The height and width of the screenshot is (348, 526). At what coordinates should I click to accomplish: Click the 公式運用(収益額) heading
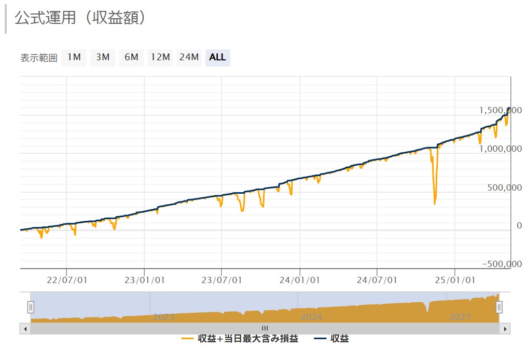pyautogui.click(x=80, y=18)
